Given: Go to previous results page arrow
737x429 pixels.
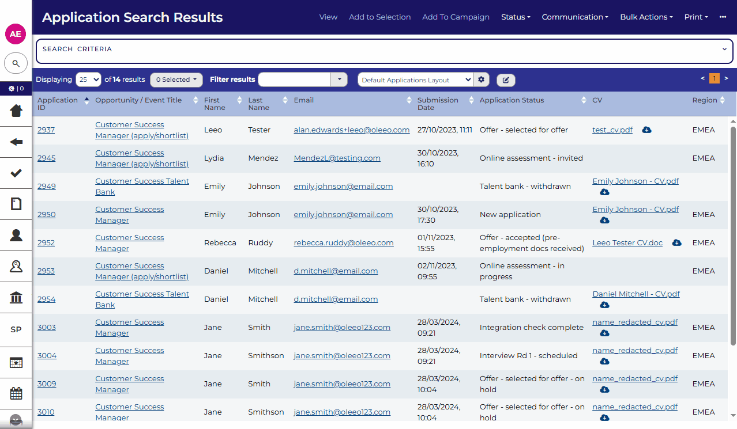Looking at the screenshot, I should (702, 78).
